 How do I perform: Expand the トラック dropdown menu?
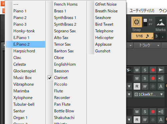147,45
